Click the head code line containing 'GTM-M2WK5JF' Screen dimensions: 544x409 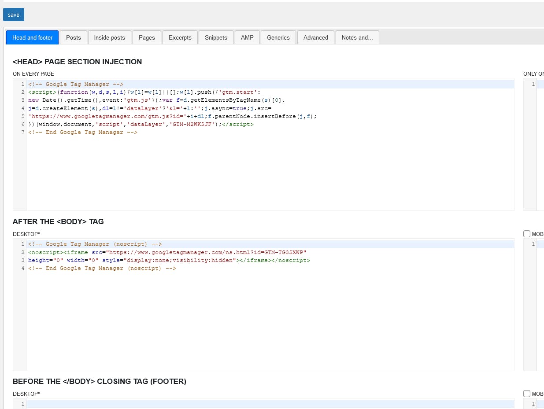click(141, 124)
